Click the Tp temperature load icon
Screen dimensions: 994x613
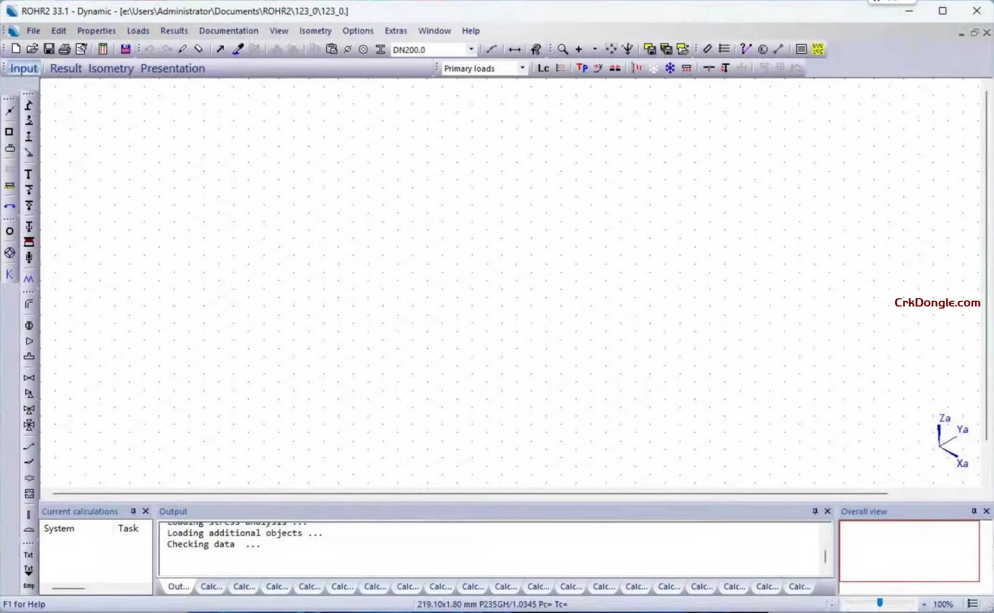[x=582, y=68]
